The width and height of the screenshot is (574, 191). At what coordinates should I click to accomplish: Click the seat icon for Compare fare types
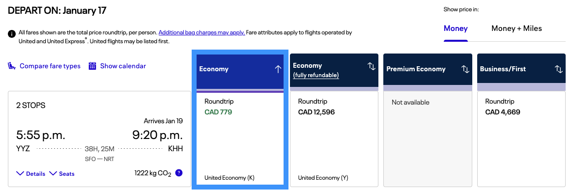(12, 66)
